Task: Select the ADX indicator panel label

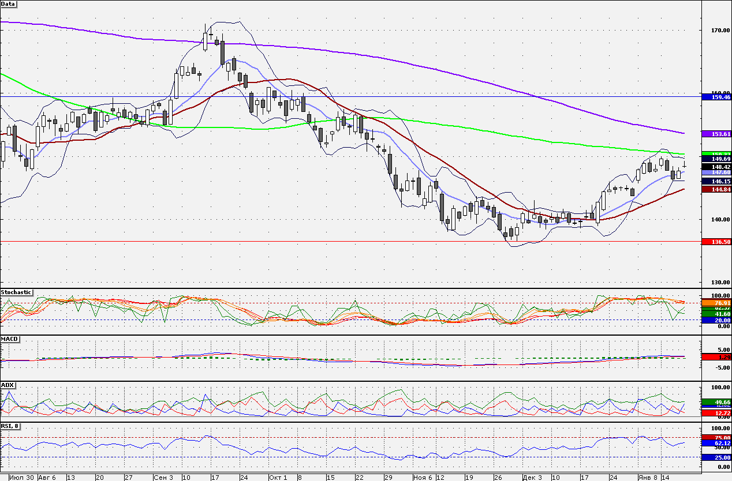Action: (x=8, y=385)
